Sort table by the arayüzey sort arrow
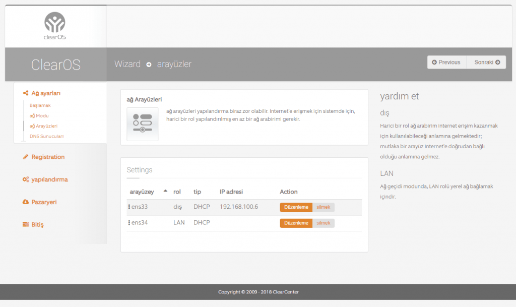Viewport: 516px width, 307px height. point(165,192)
